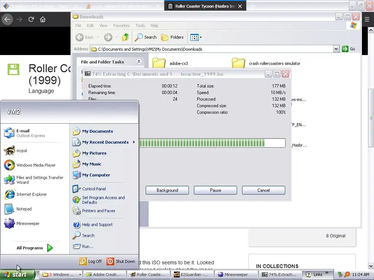Image resolution: width=374 pixels, height=280 pixels.
Task: Click browser page scrollbar down arrow
Action: [371, 266]
